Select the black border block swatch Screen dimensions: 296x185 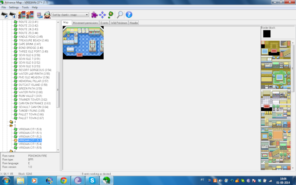pyautogui.click(x=267, y=34)
